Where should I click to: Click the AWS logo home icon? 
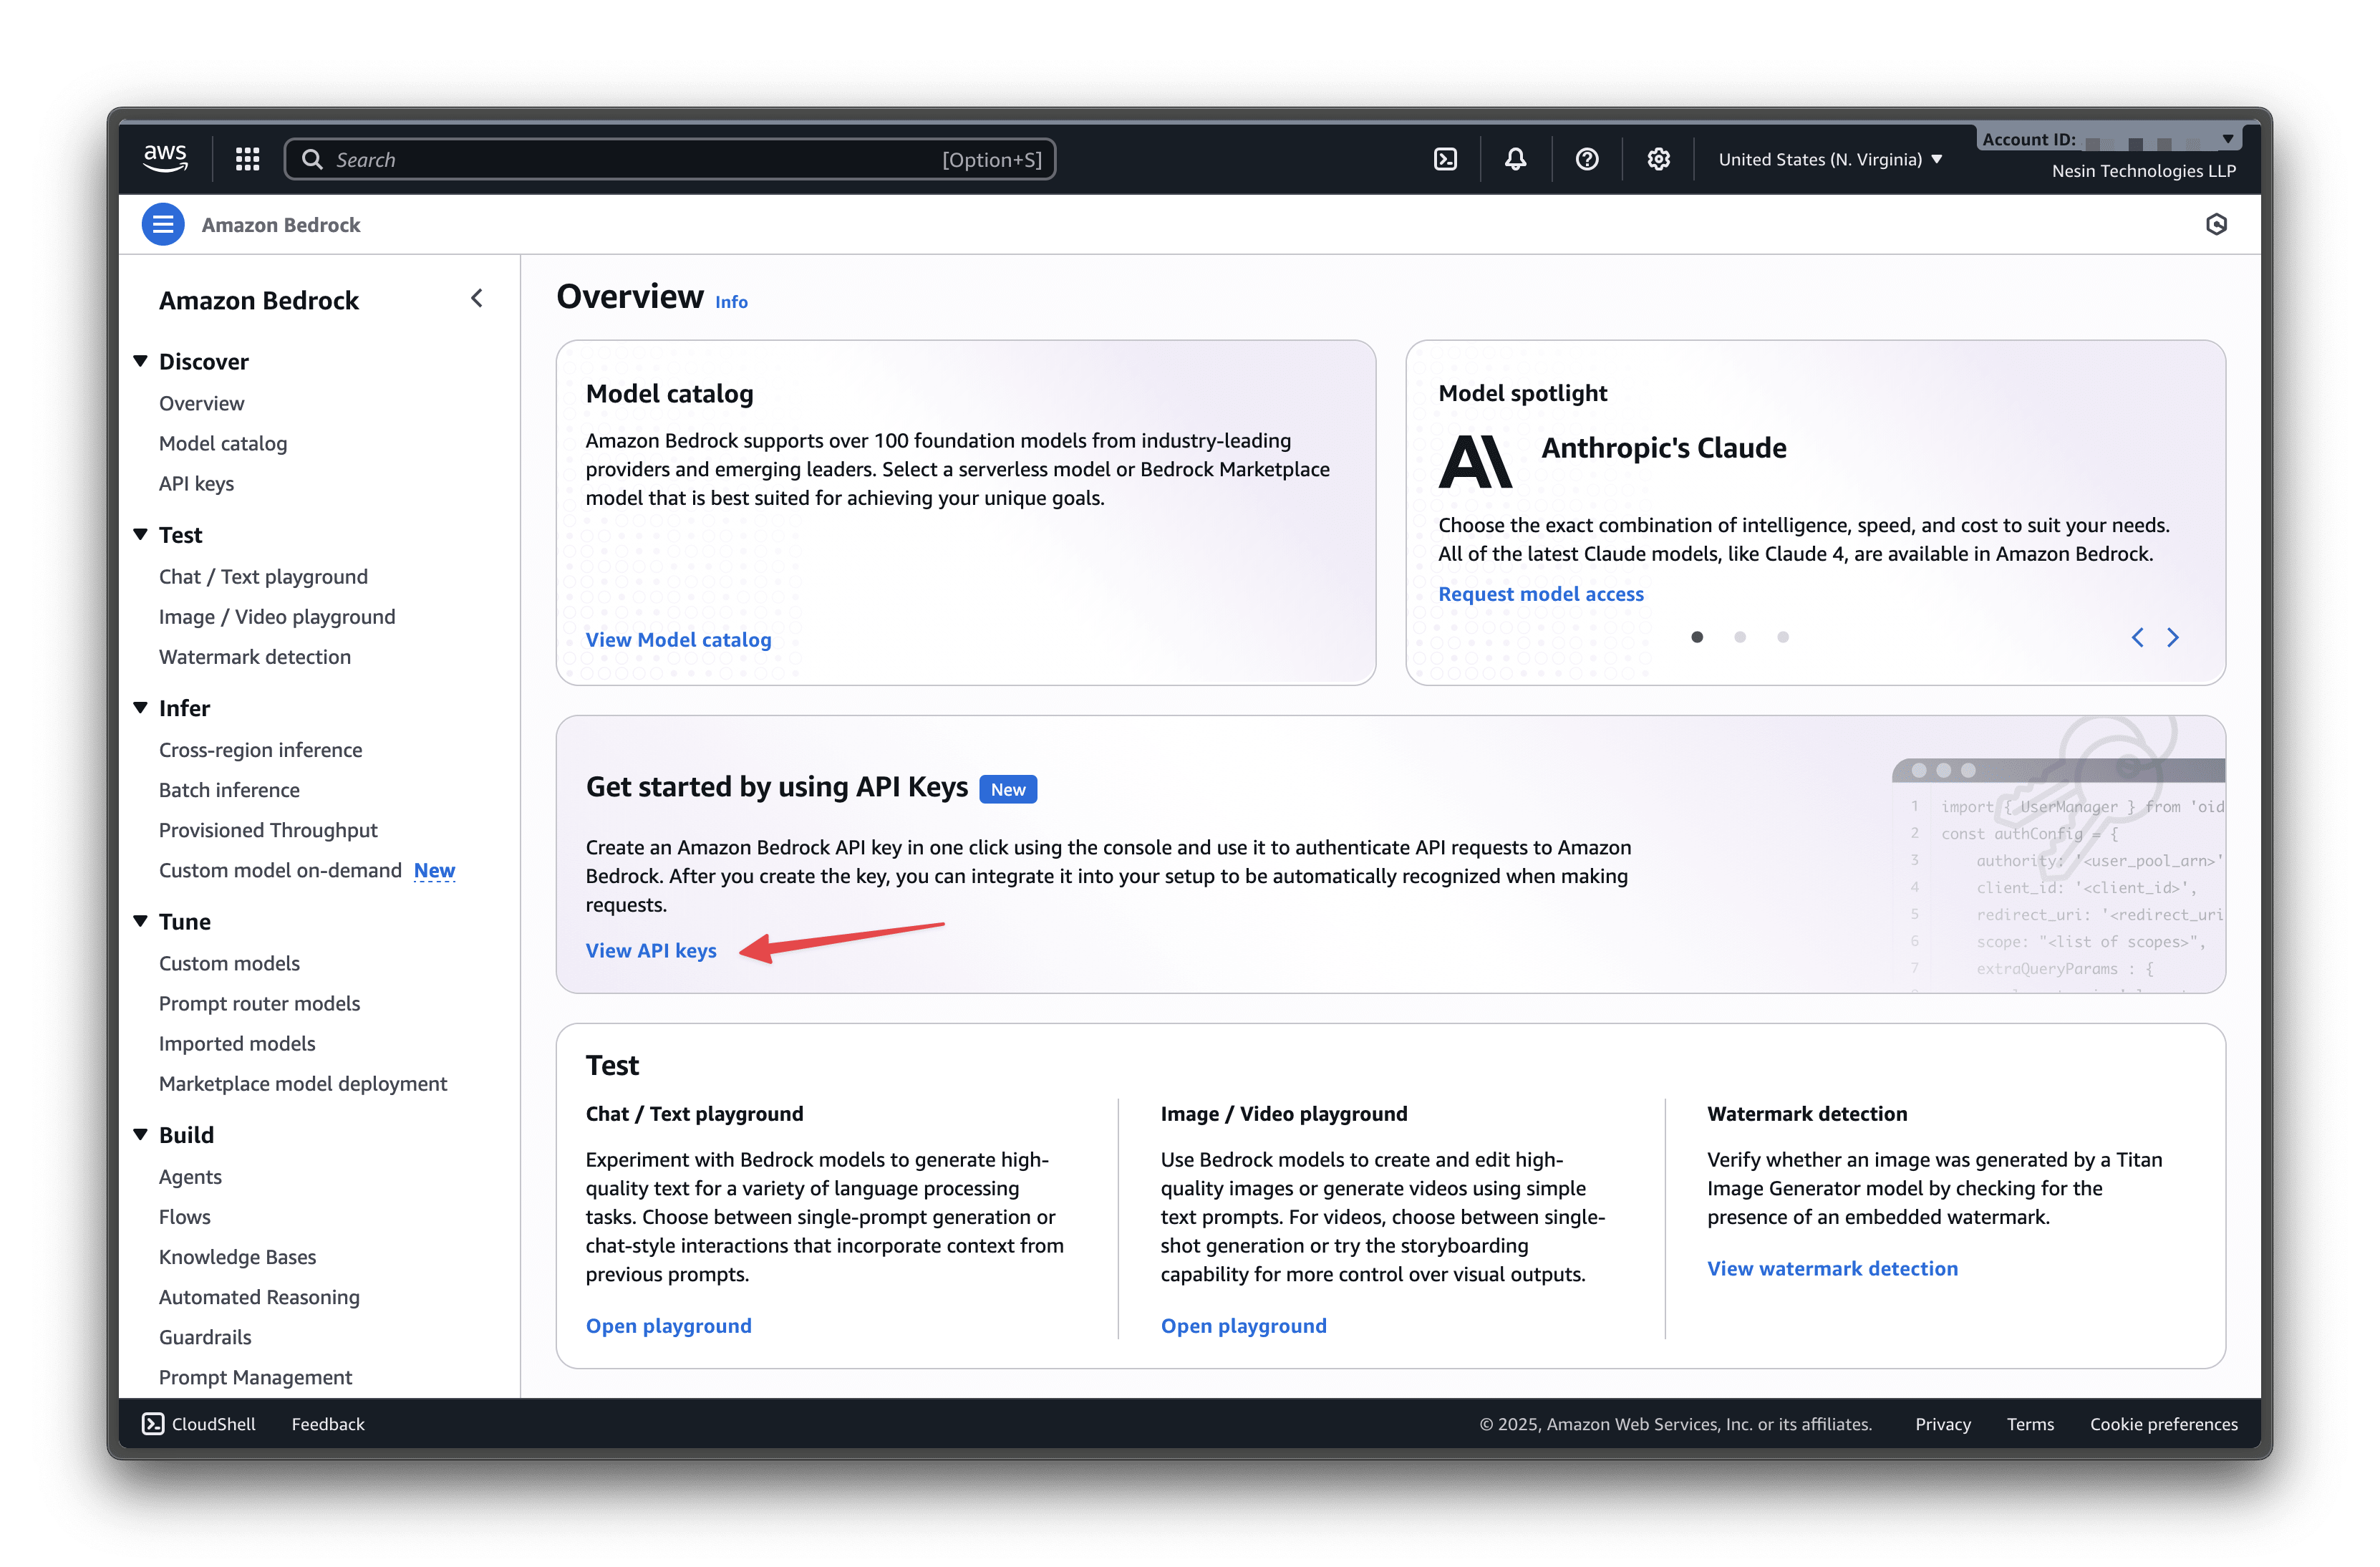[x=165, y=159]
